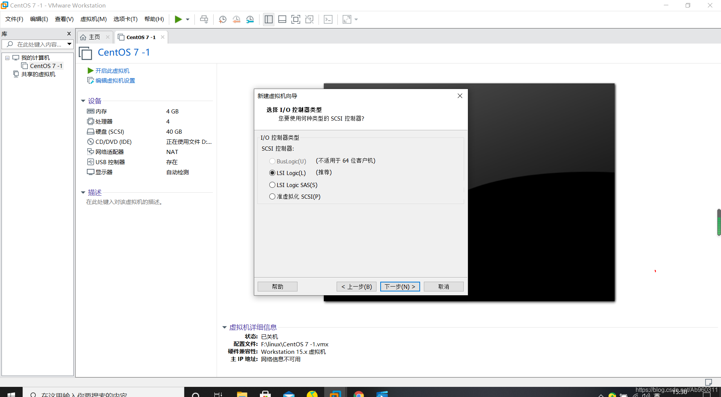Open snapshot manager via the clock-wrench icon
This screenshot has height=397, width=721.
point(250,19)
